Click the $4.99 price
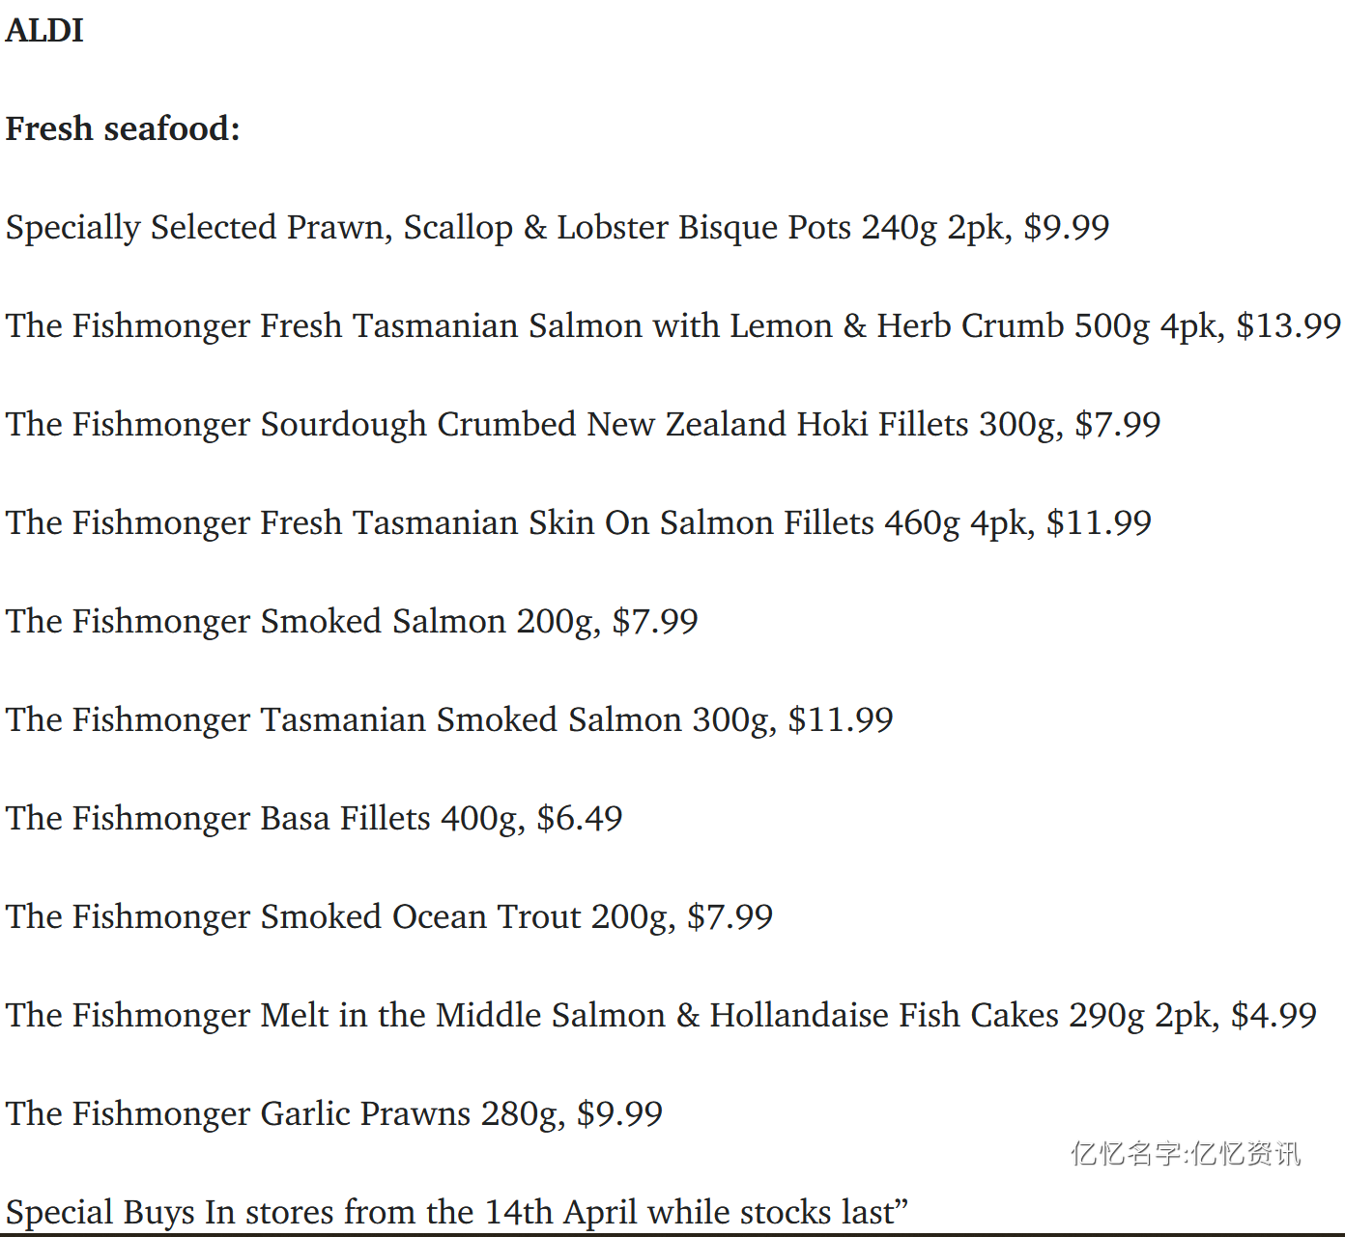Screen dimensions: 1345x1237 pos(1273,1016)
